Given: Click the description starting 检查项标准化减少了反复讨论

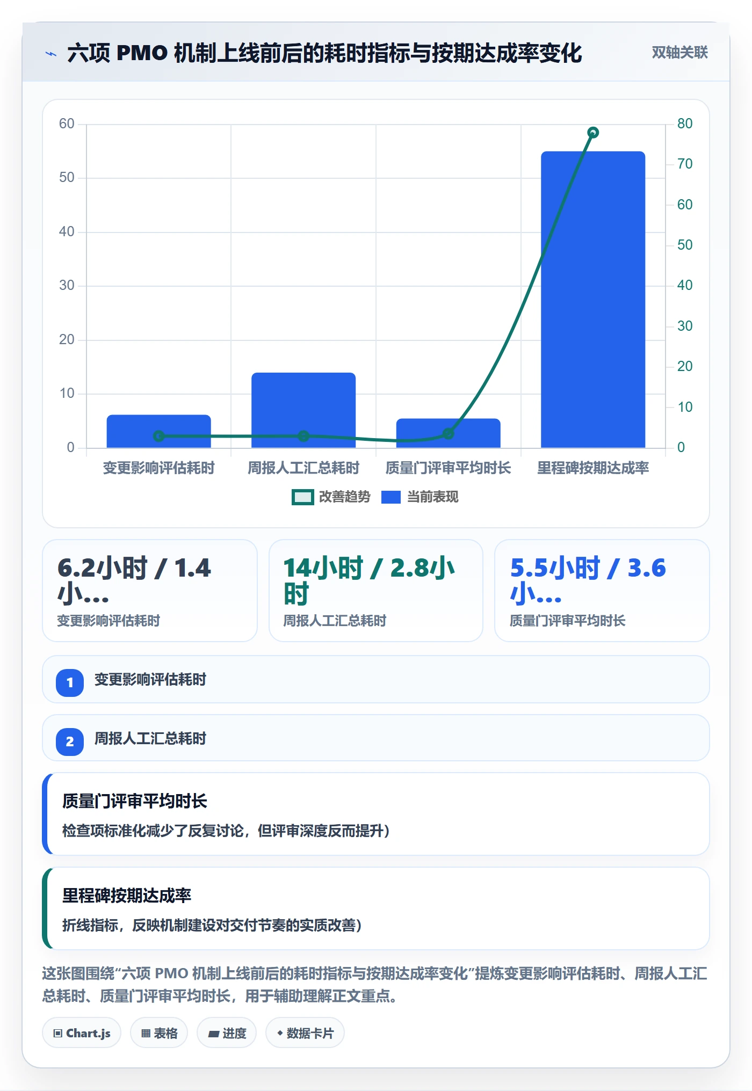Looking at the screenshot, I should (x=226, y=831).
